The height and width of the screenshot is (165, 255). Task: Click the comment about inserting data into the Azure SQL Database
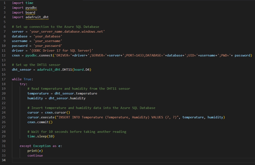pos(91,108)
